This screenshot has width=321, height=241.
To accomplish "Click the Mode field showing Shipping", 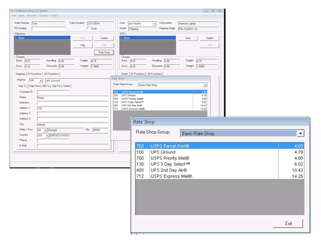I will (142, 29).
